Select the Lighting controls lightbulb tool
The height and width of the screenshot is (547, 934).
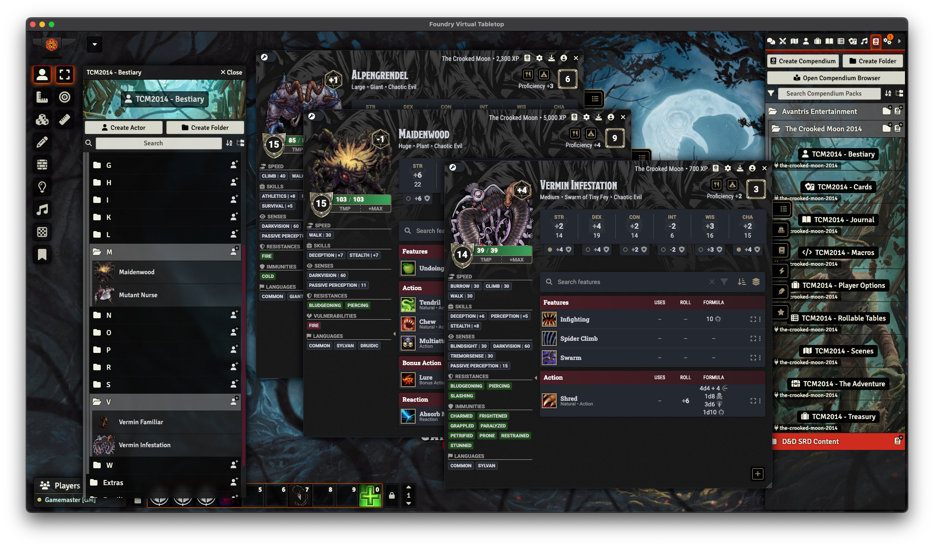(42, 187)
